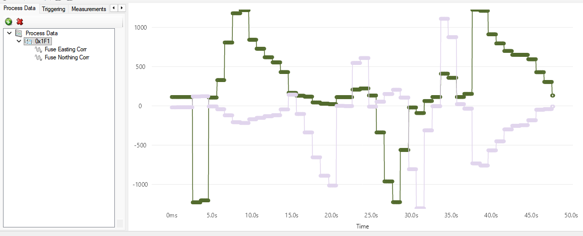Click the Time axis title below the chart

pyautogui.click(x=362, y=226)
